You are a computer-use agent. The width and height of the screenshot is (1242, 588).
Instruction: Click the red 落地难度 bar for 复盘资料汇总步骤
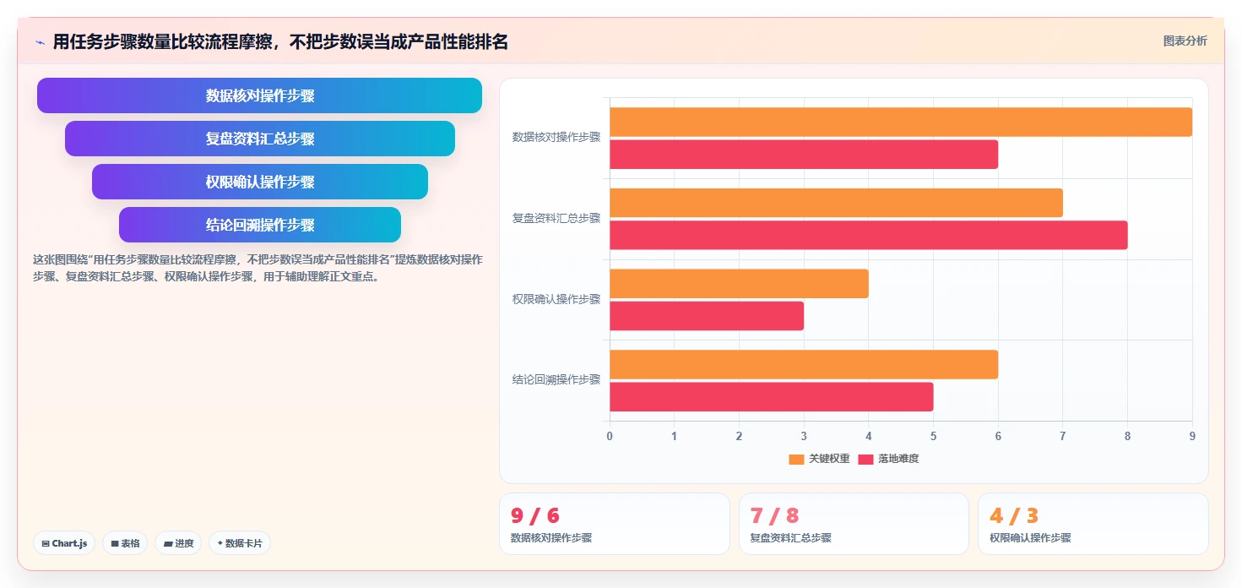click(x=869, y=235)
